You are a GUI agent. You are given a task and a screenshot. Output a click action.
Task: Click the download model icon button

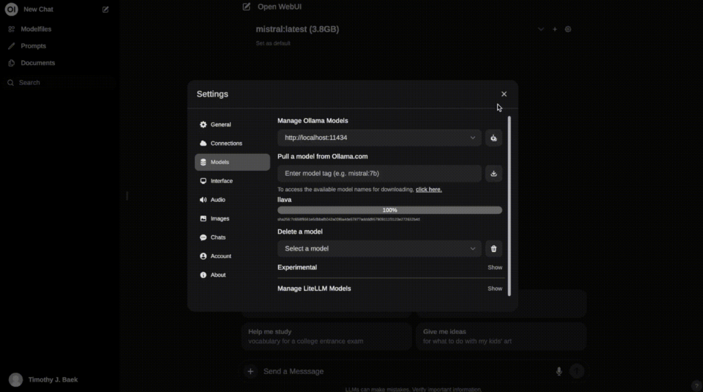[493, 174]
